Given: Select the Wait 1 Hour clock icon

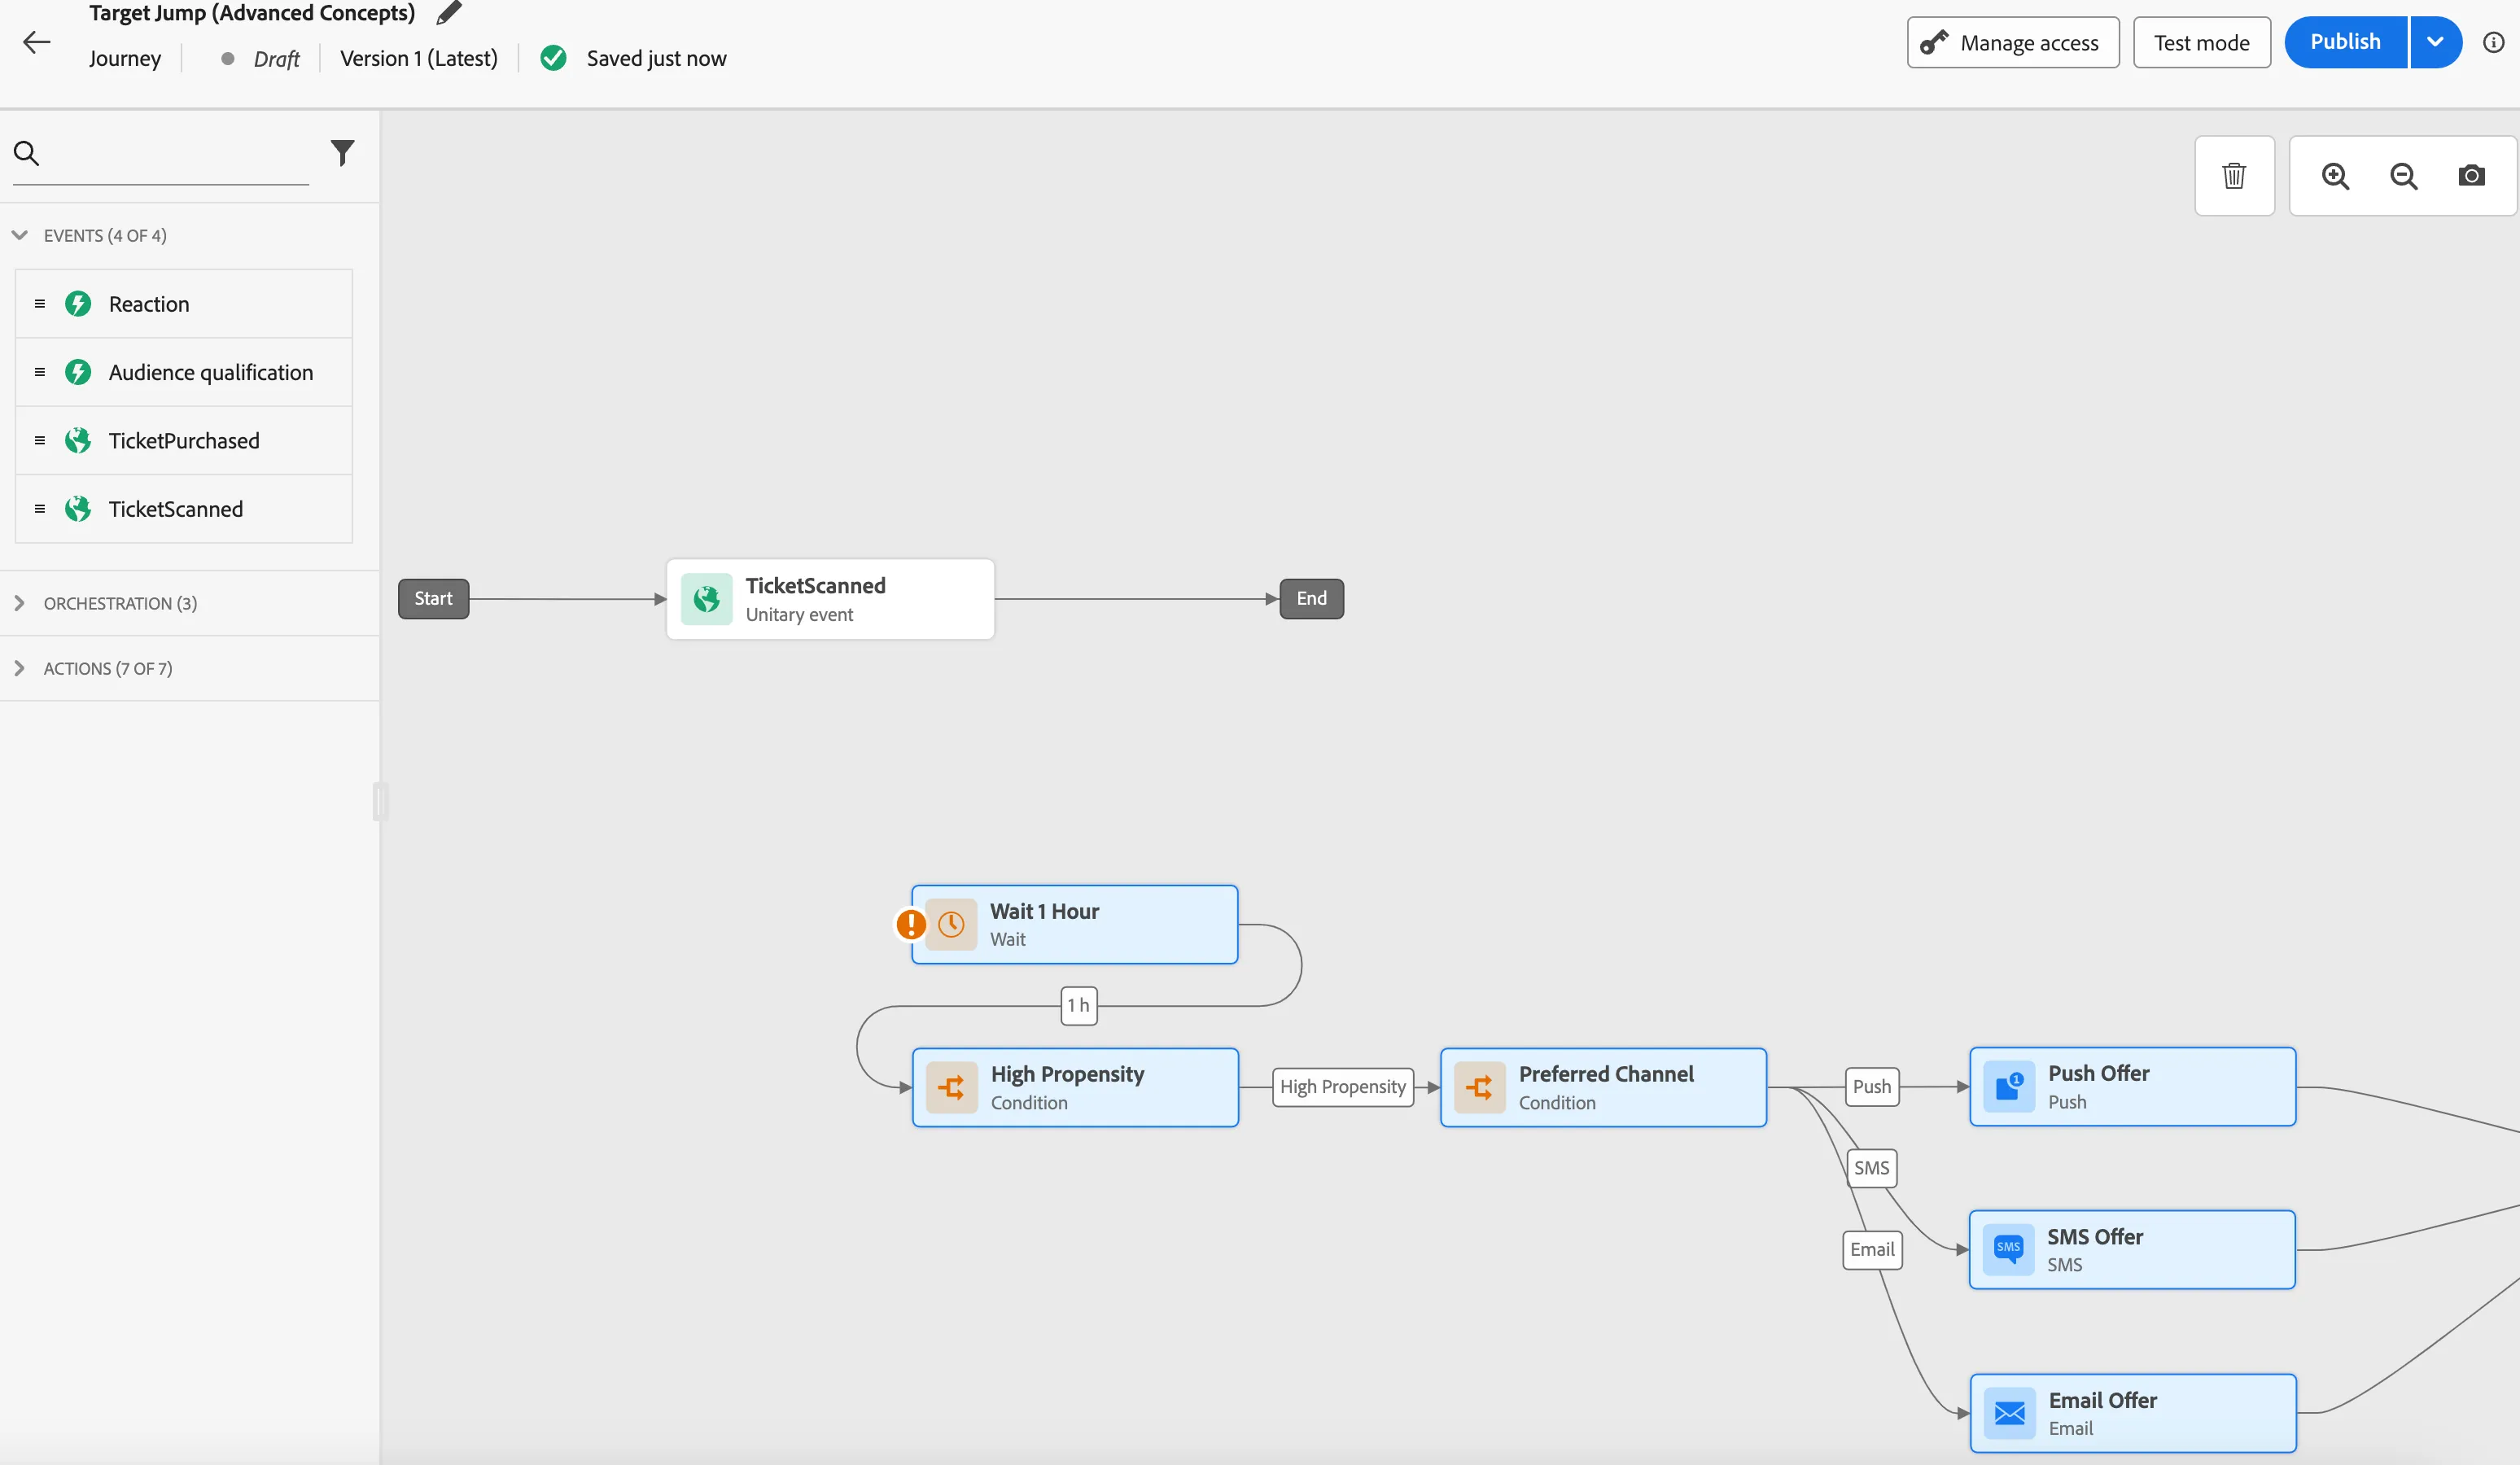Looking at the screenshot, I should (951, 924).
